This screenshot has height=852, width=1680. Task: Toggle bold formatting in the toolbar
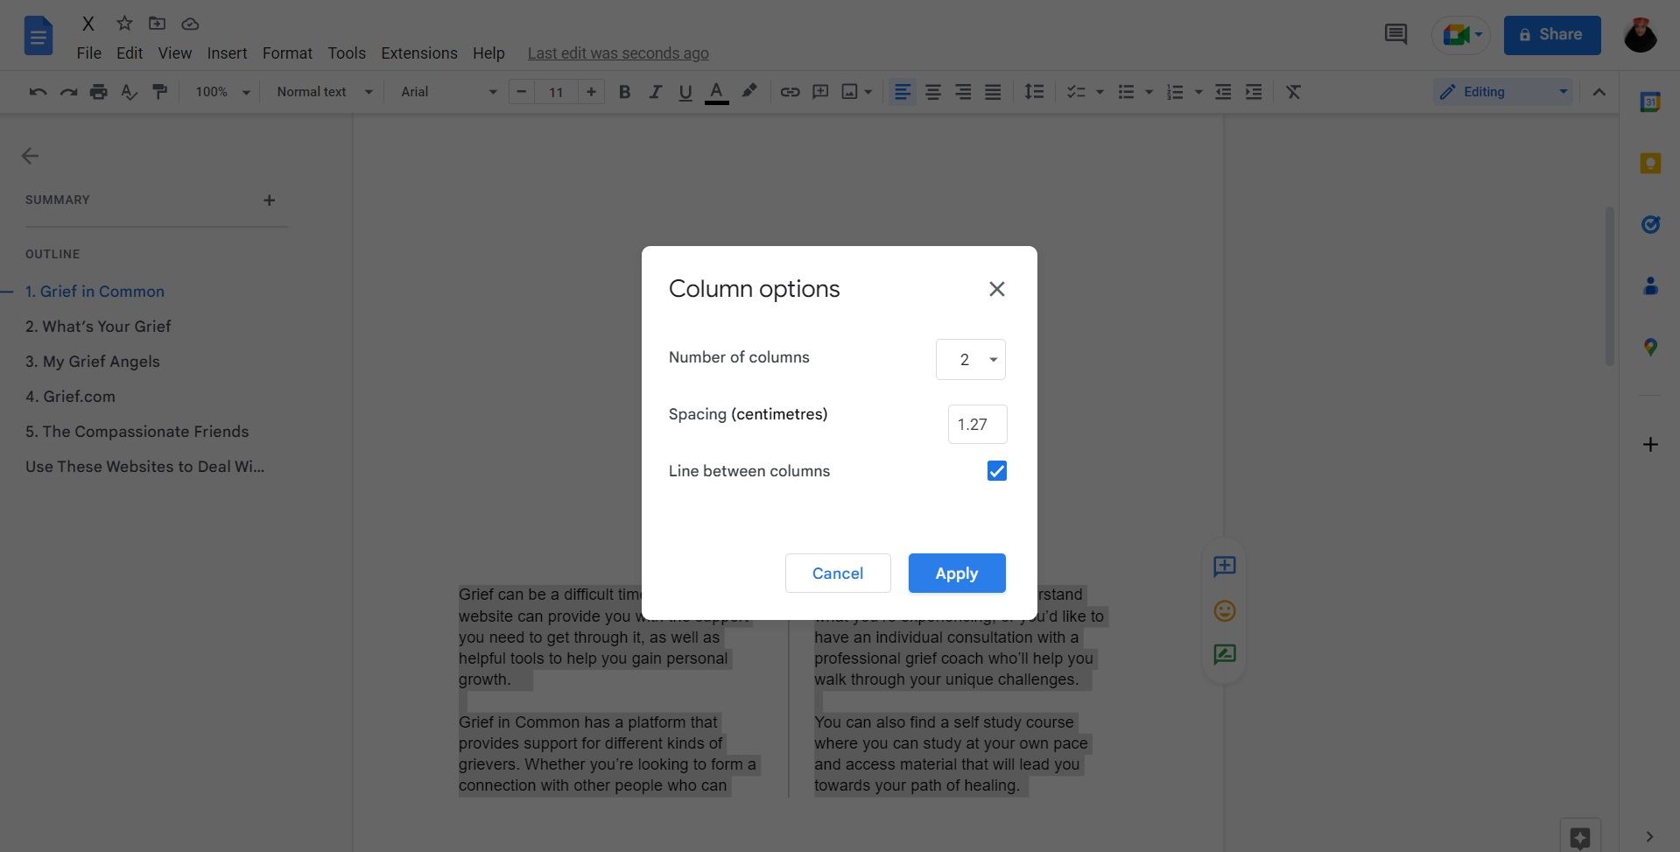coord(624,91)
